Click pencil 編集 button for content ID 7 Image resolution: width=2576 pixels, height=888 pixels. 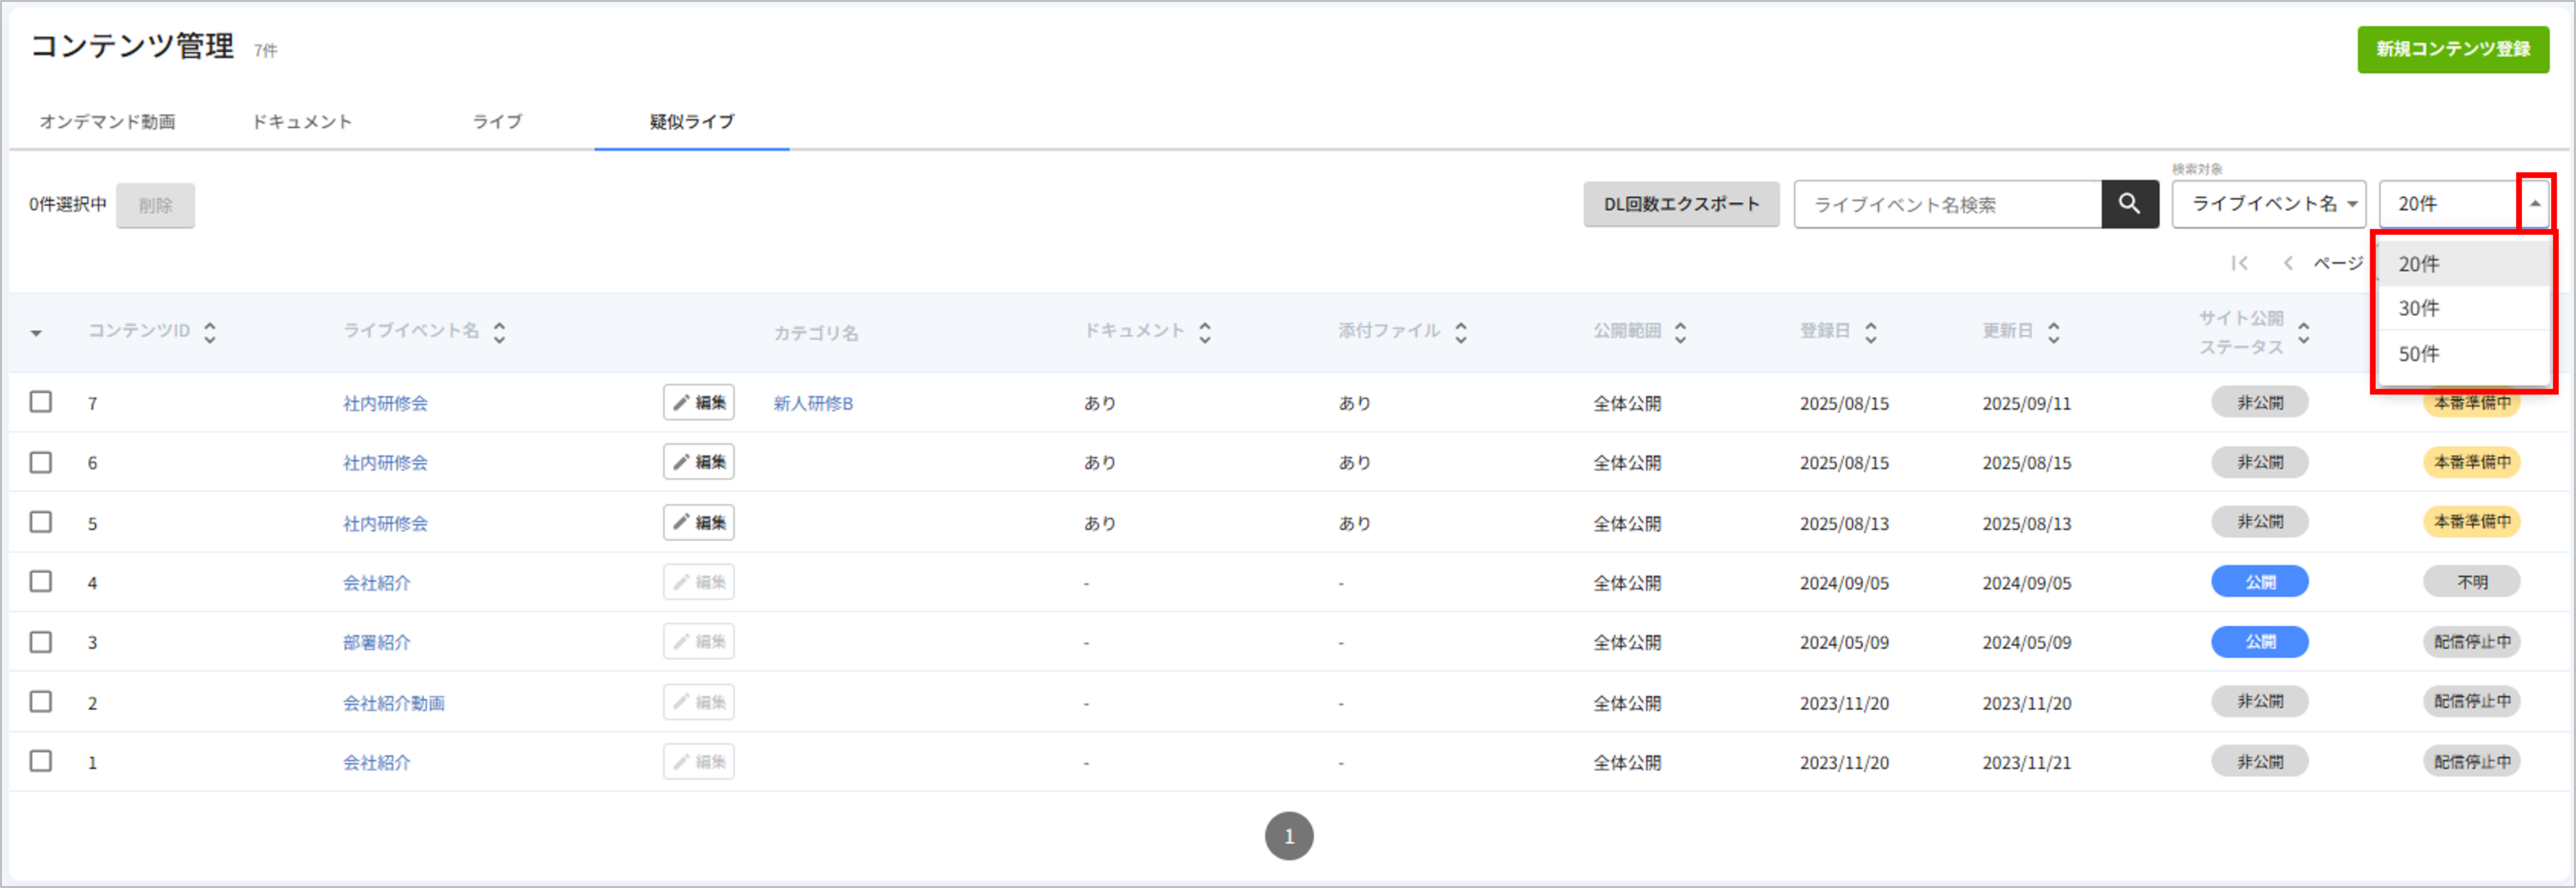click(x=699, y=403)
